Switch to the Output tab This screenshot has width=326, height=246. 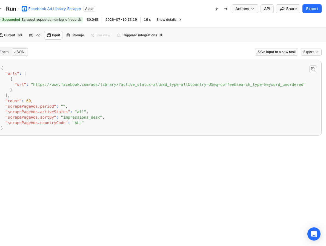[x=12, y=35]
